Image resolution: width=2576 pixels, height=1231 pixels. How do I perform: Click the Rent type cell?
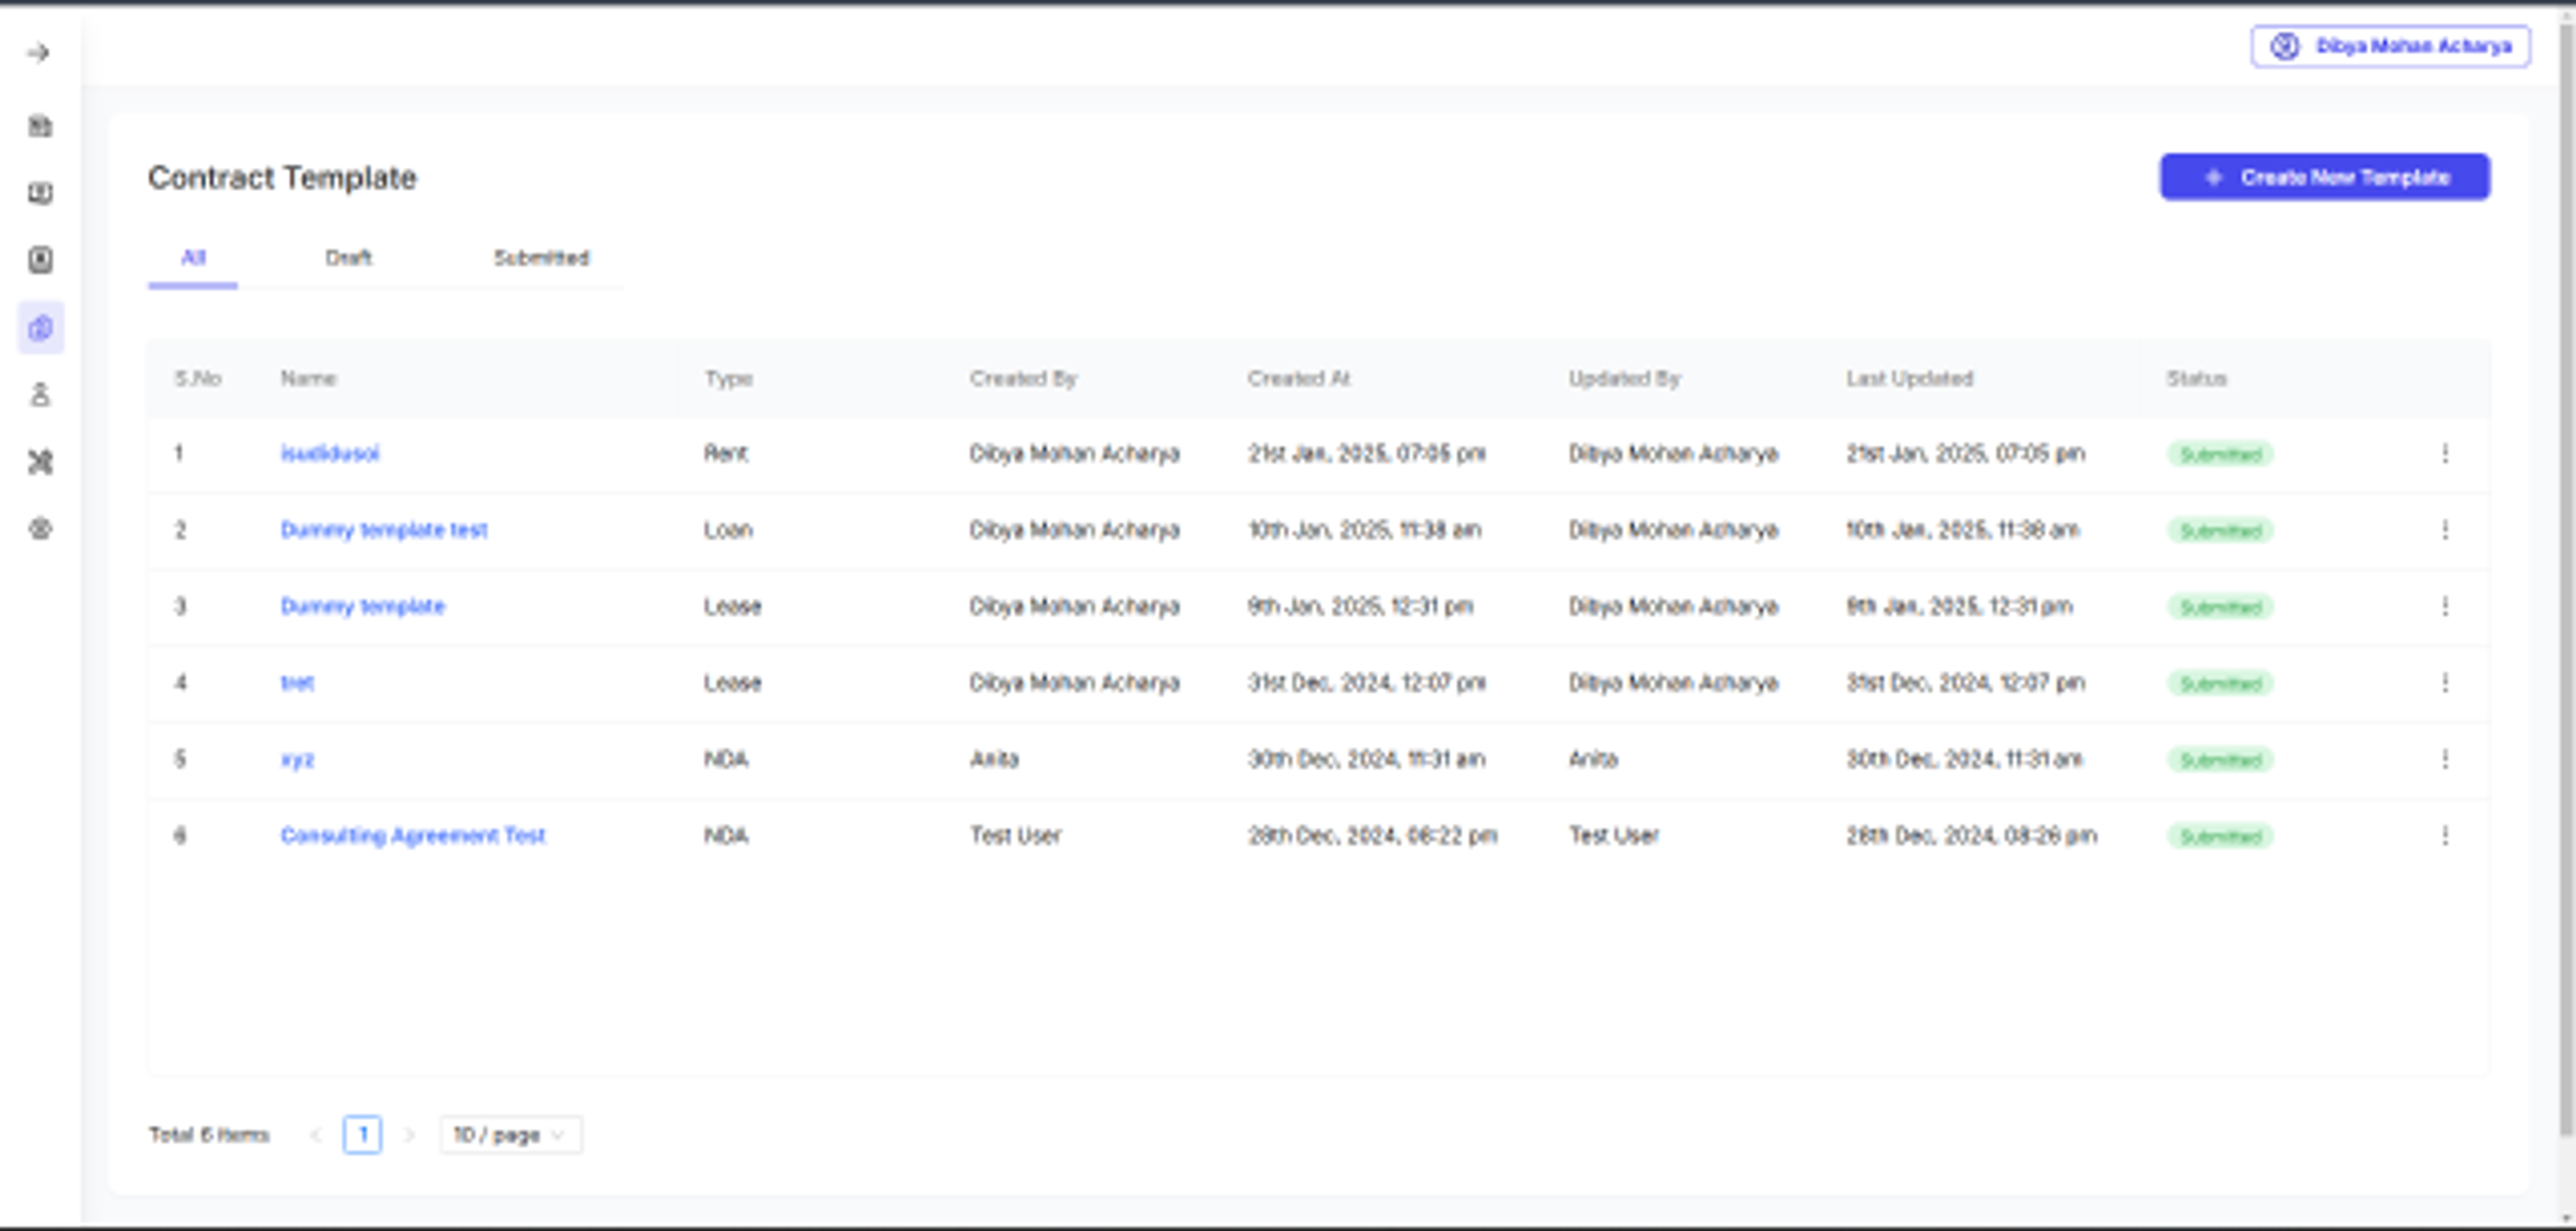coord(725,454)
